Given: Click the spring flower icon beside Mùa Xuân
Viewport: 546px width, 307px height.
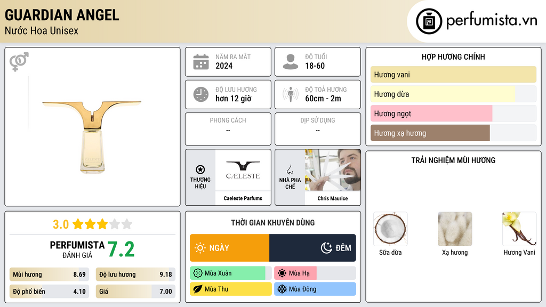Looking at the screenshot, I should 198,273.
